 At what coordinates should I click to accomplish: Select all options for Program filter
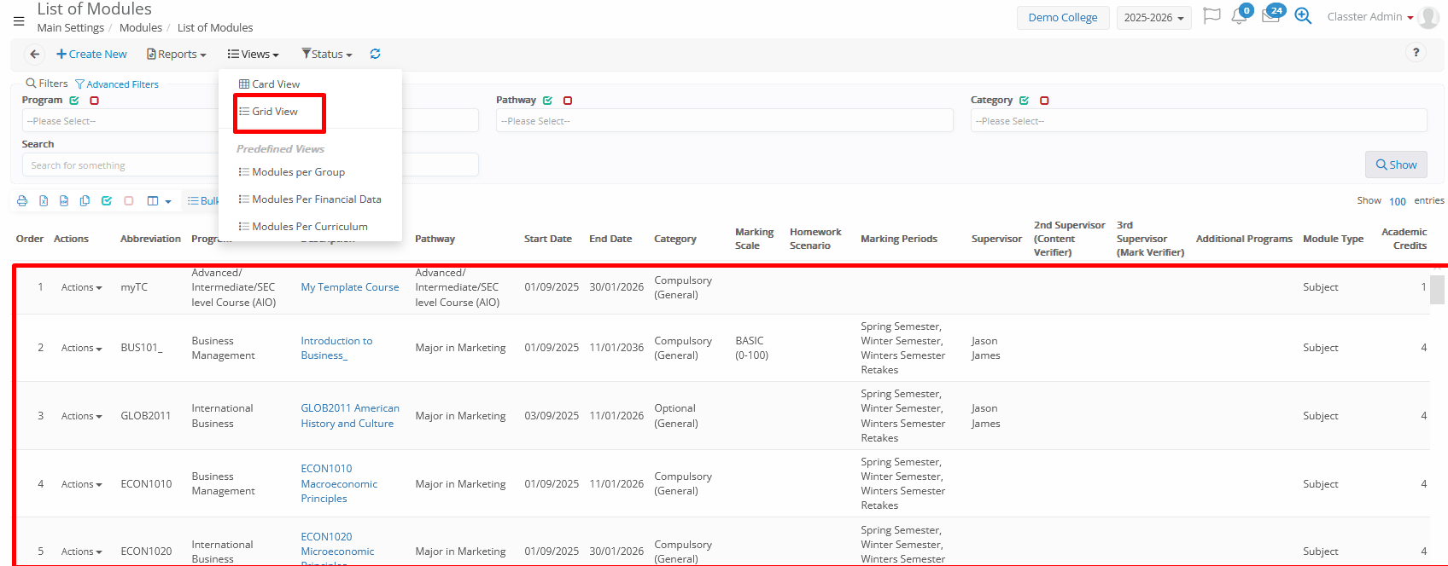[x=74, y=101]
